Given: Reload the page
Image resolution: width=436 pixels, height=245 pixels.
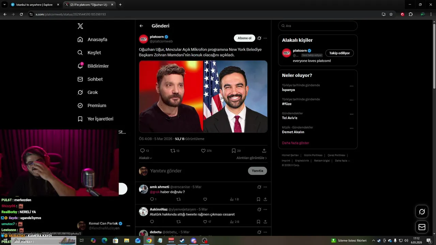Looking at the screenshot, I should pos(21,14).
